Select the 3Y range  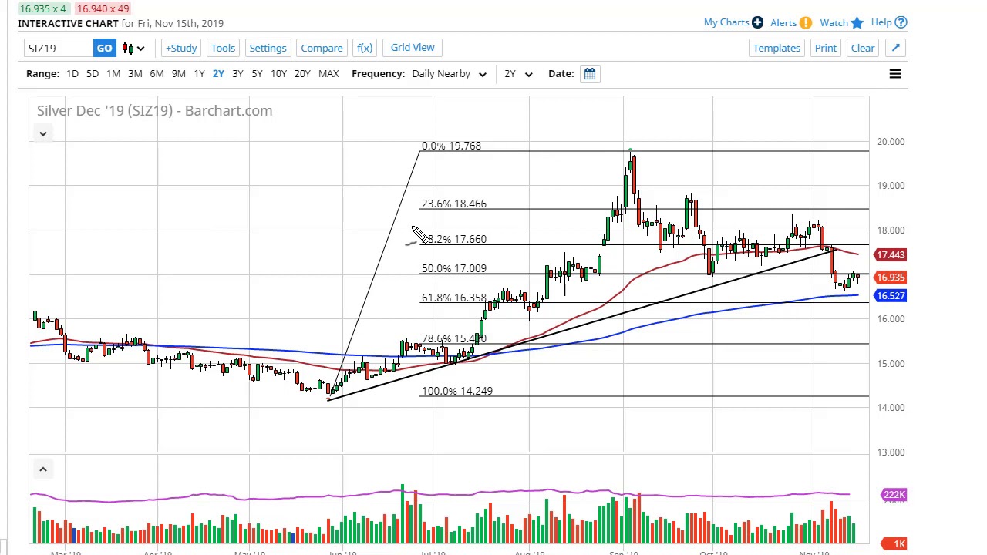[237, 73]
